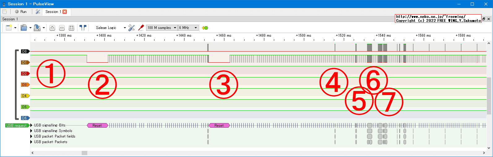Click the open file folder icon
The height and width of the screenshot is (157, 493).
[24, 28]
